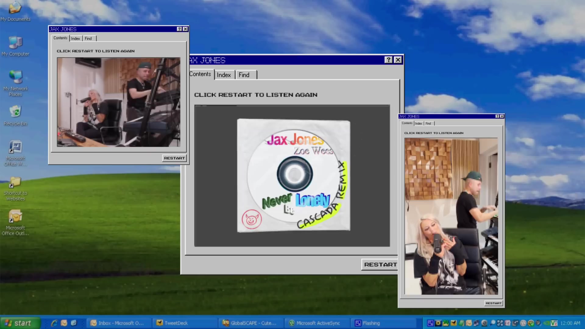Image resolution: width=585 pixels, height=329 pixels.
Task: Click the magnifier icon in the system tray
Action: pos(493,323)
